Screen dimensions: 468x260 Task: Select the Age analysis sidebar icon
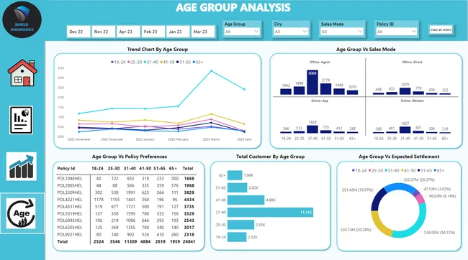pyautogui.click(x=21, y=213)
